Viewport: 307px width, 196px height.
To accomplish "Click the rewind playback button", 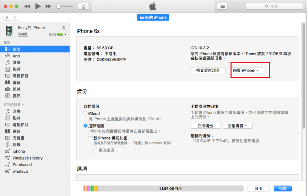I will 27,6.
